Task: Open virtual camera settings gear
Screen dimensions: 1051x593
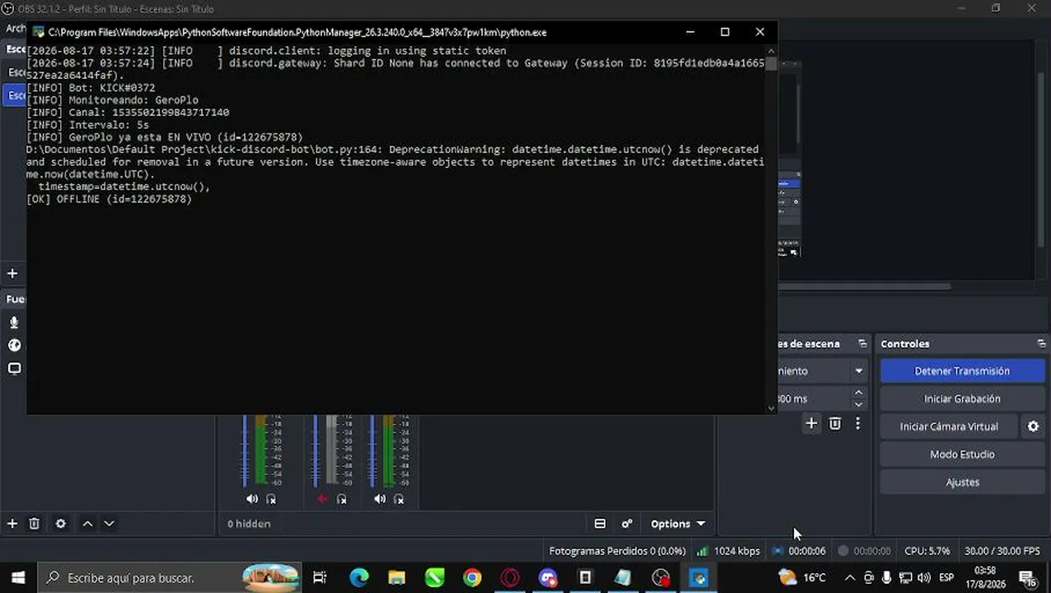Action: click(1033, 427)
